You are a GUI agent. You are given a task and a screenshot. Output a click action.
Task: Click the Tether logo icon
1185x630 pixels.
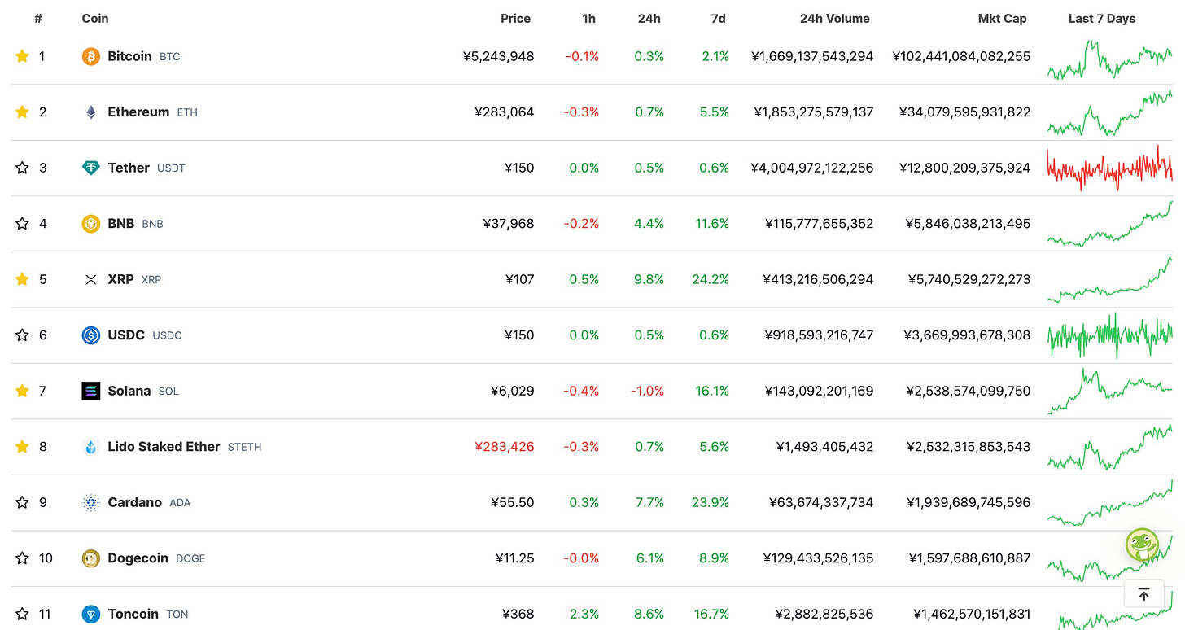pyautogui.click(x=91, y=168)
